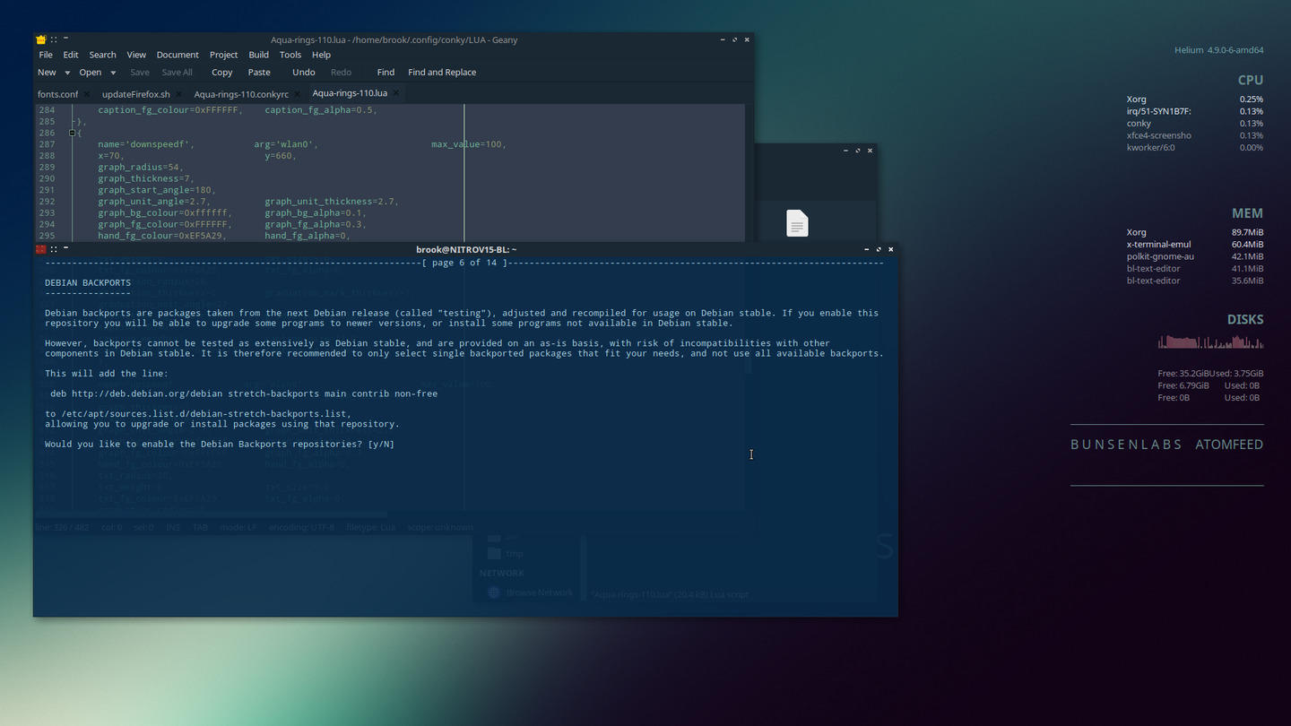Open the document file icon in file manager
1291x726 pixels.
point(797,223)
